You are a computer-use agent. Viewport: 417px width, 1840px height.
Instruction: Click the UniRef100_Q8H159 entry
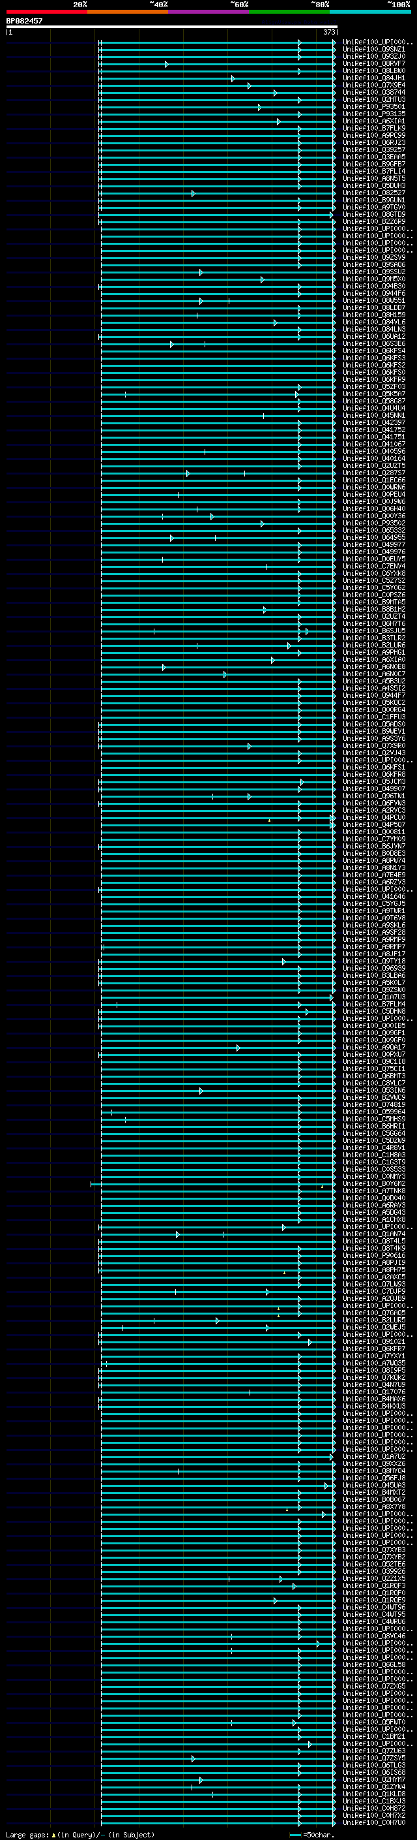pyautogui.click(x=374, y=315)
